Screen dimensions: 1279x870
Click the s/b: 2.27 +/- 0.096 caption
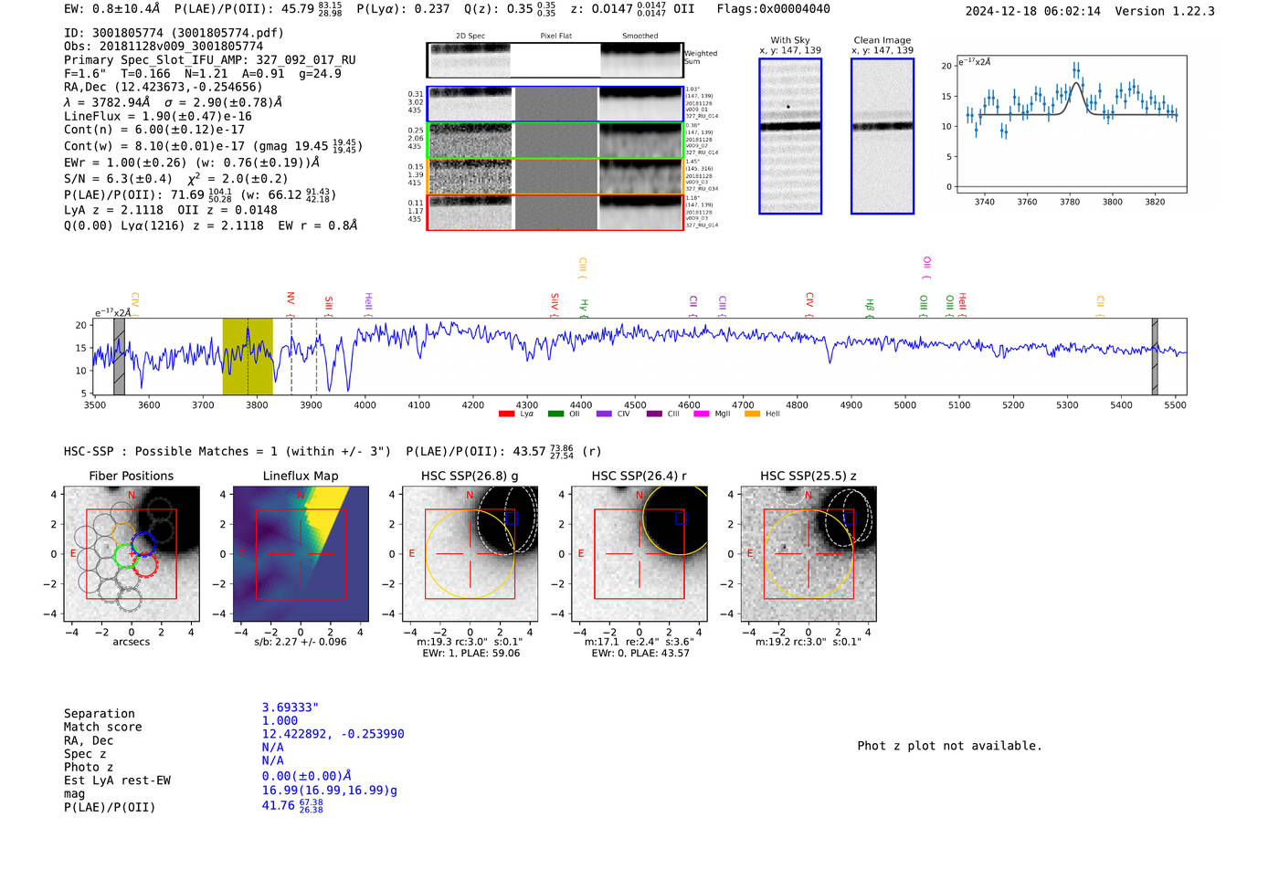pyautogui.click(x=301, y=642)
